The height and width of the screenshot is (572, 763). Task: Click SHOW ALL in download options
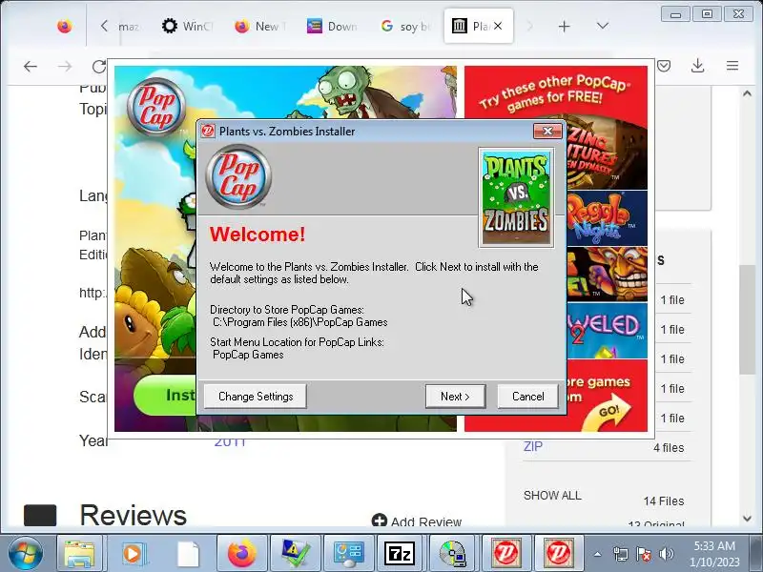(552, 496)
